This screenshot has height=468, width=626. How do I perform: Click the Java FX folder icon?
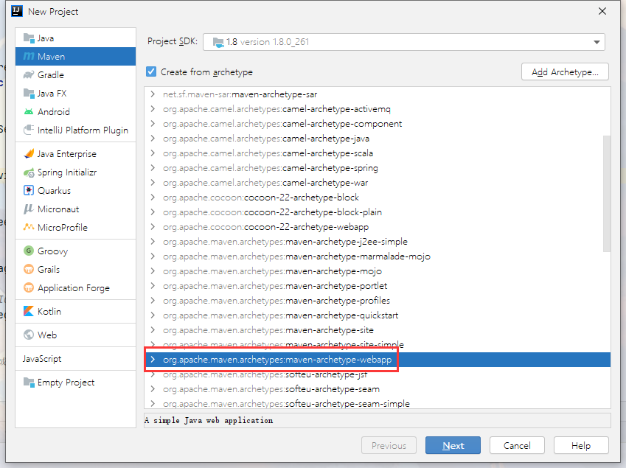click(x=29, y=94)
